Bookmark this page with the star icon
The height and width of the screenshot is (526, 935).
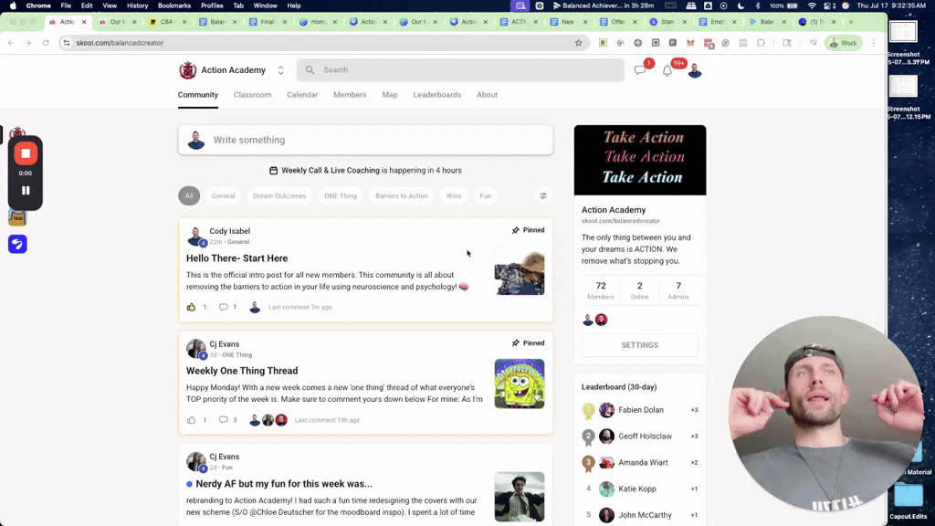point(578,43)
